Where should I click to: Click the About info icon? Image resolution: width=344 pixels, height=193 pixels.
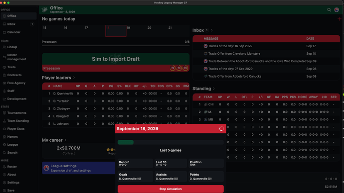click(4, 175)
